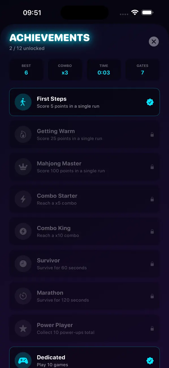This screenshot has height=368, width=169.
Task: Tap the Marathon achievement title text
Action: [50, 293]
